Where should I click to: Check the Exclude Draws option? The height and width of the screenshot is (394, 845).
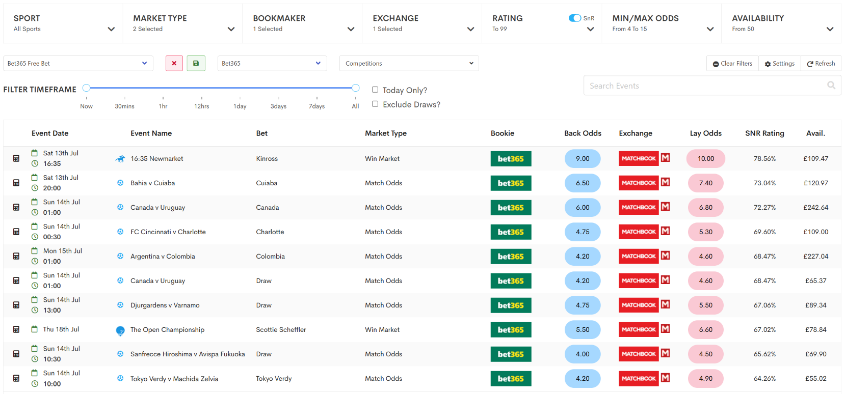[375, 104]
